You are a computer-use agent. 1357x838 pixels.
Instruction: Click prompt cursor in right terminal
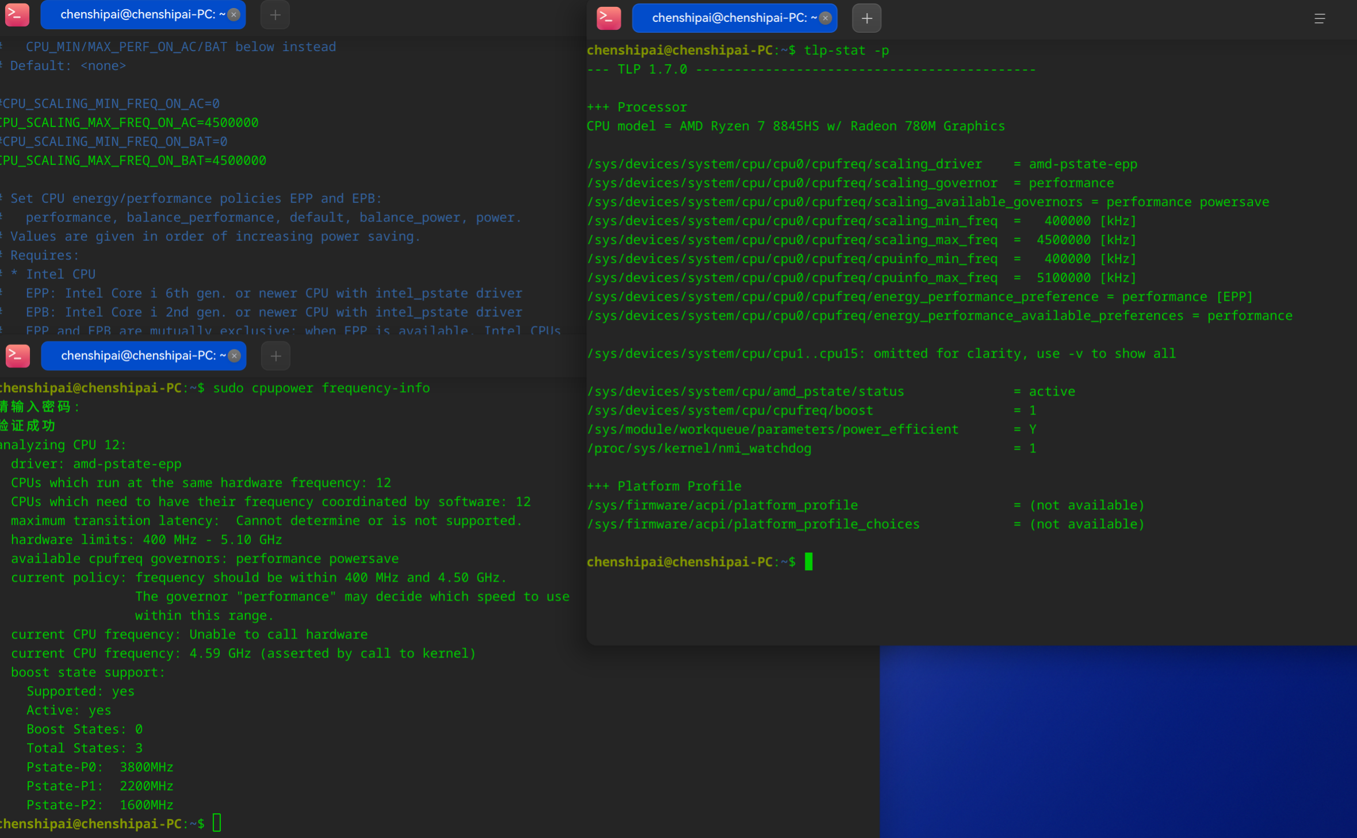(809, 562)
